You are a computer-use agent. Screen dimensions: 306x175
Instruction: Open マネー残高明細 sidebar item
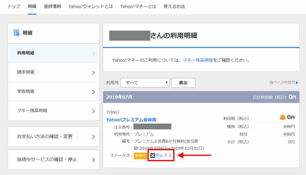click(x=54, y=111)
